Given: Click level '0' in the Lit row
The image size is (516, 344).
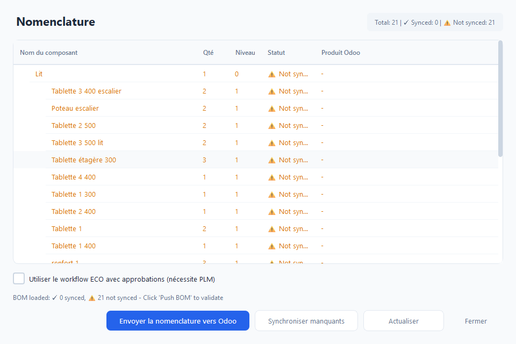Looking at the screenshot, I should tap(236, 74).
